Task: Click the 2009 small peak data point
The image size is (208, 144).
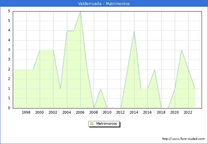Action: click(x=101, y=89)
